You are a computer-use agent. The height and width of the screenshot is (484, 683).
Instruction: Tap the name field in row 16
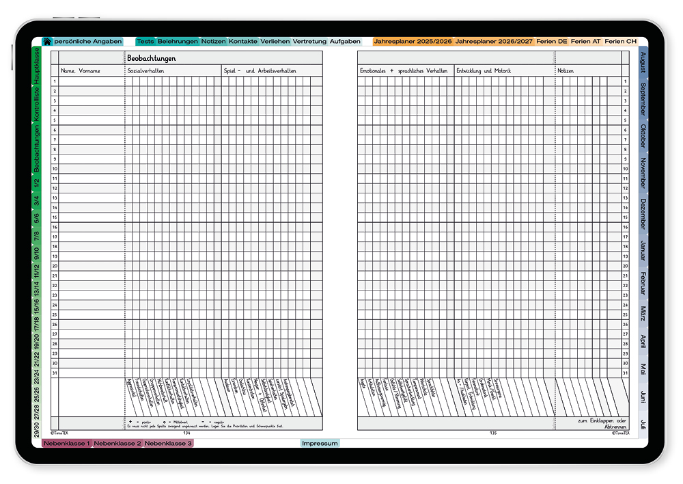click(x=92, y=227)
